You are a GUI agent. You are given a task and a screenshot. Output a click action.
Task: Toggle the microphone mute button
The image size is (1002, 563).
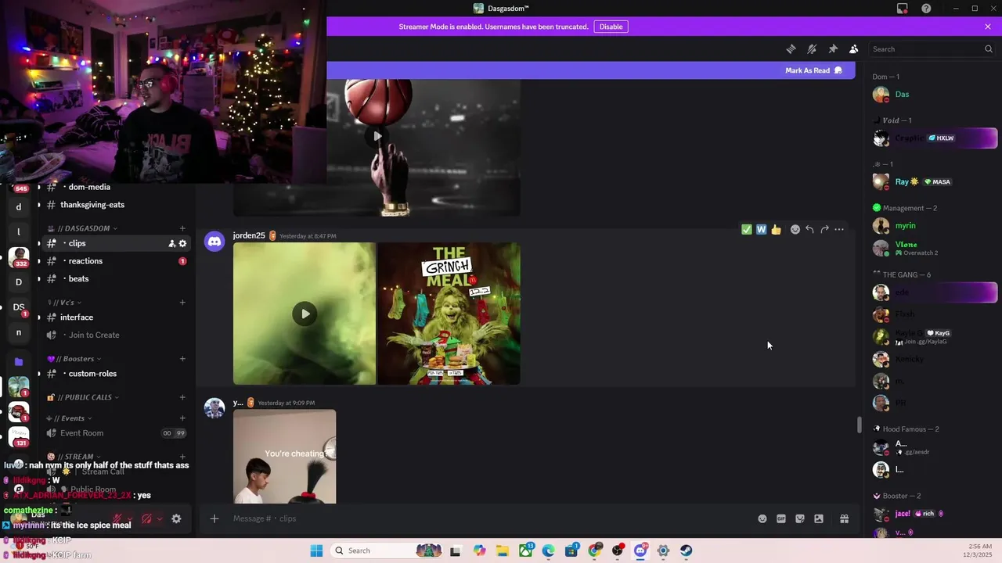click(117, 518)
